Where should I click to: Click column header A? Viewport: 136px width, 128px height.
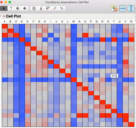4,21
